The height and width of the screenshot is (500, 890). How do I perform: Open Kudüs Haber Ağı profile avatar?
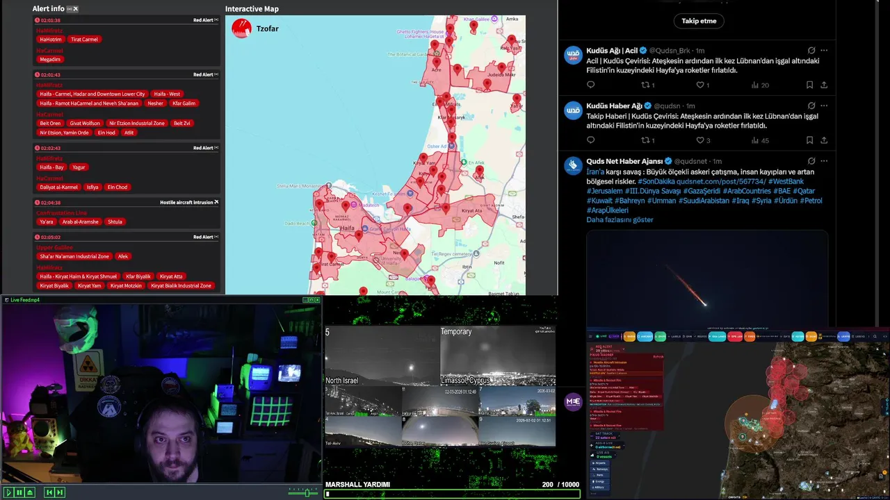coord(573,110)
